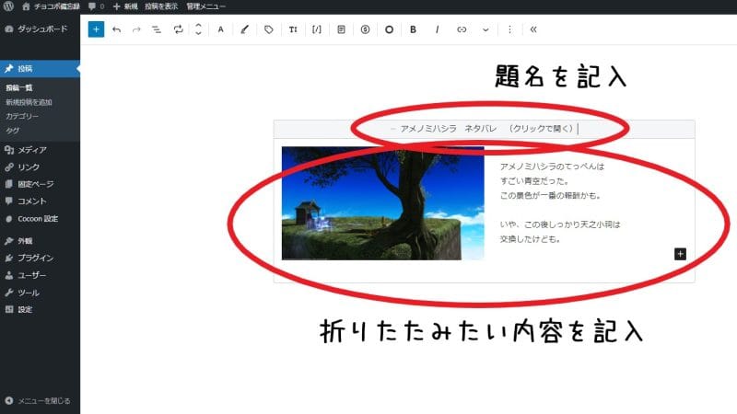Viewport: 737px width, 414px height.
Task: Open the document overview list view
Action: click(x=157, y=29)
